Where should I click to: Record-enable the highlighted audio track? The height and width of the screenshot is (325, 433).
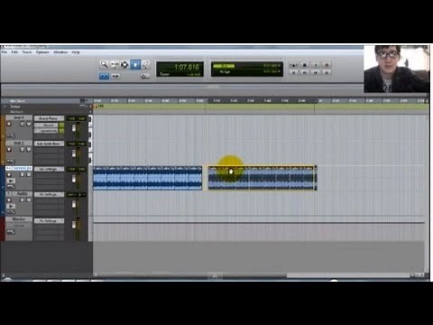[x=9, y=174]
